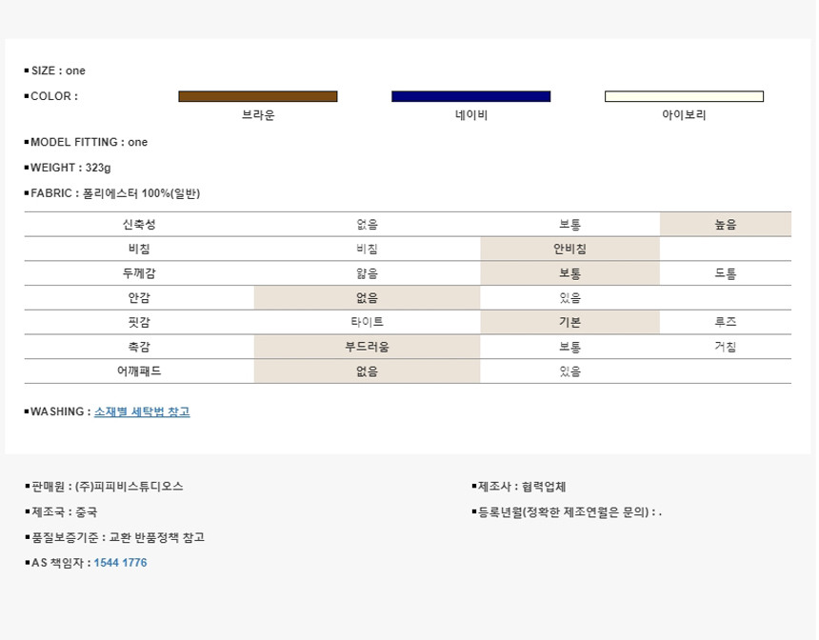The width and height of the screenshot is (819, 640).
Task: Open the 소재별 세탁법 참고 washing link
Action: 142,412
